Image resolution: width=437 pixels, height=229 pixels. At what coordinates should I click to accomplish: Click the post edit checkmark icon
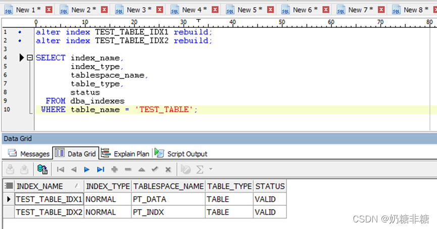tap(155, 169)
